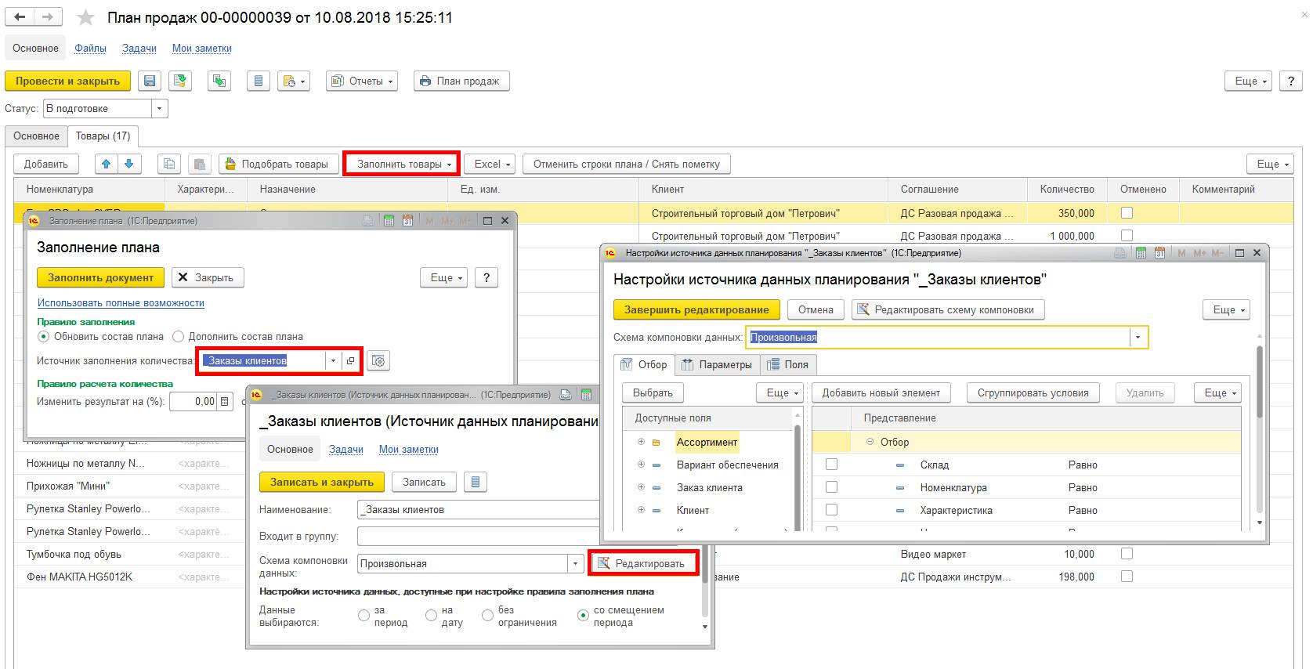Image resolution: width=1313 pixels, height=669 pixels.
Task: Click help question mark in Заполнение плана
Action: click(x=486, y=277)
